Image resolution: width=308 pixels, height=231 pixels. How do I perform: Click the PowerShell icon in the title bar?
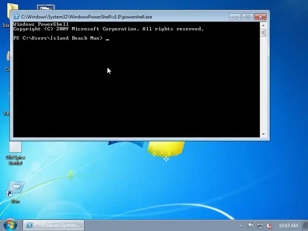pyautogui.click(x=17, y=17)
